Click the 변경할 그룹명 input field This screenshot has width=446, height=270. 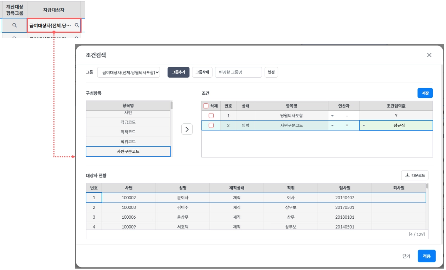click(x=238, y=72)
